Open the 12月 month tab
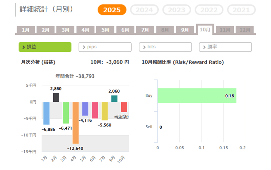271x170 pixels. pos(245,30)
